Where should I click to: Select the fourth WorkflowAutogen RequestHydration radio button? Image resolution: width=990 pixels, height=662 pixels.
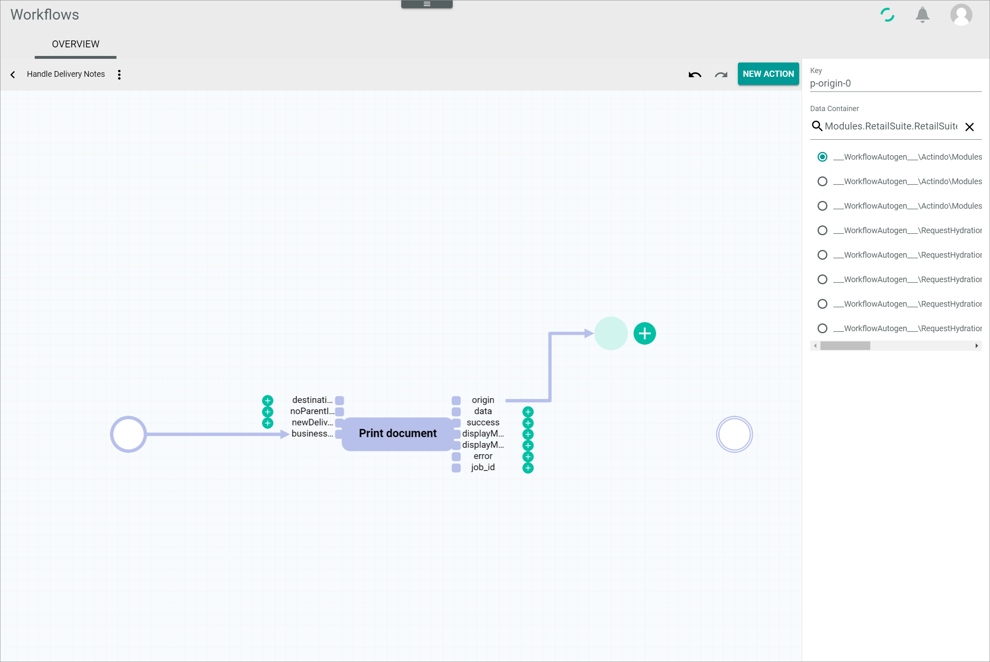[822, 303]
